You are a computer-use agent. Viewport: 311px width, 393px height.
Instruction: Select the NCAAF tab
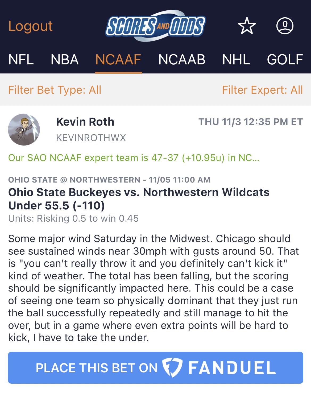118,60
